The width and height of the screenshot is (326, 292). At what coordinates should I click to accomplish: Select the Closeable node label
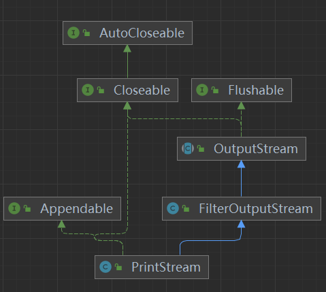(x=142, y=90)
